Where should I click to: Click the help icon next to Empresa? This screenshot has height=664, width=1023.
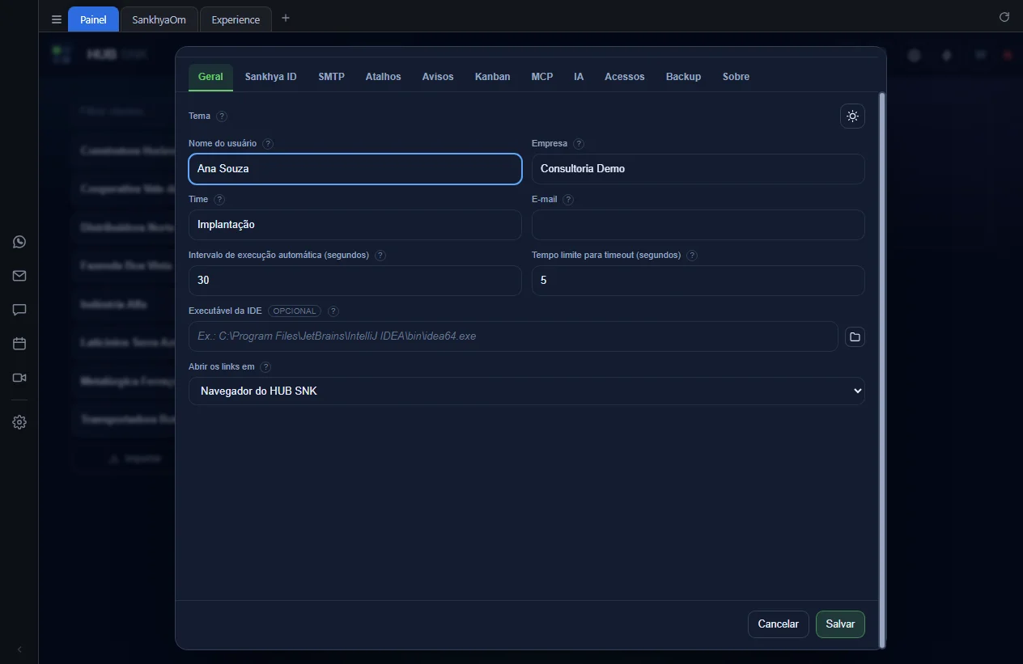click(x=579, y=144)
